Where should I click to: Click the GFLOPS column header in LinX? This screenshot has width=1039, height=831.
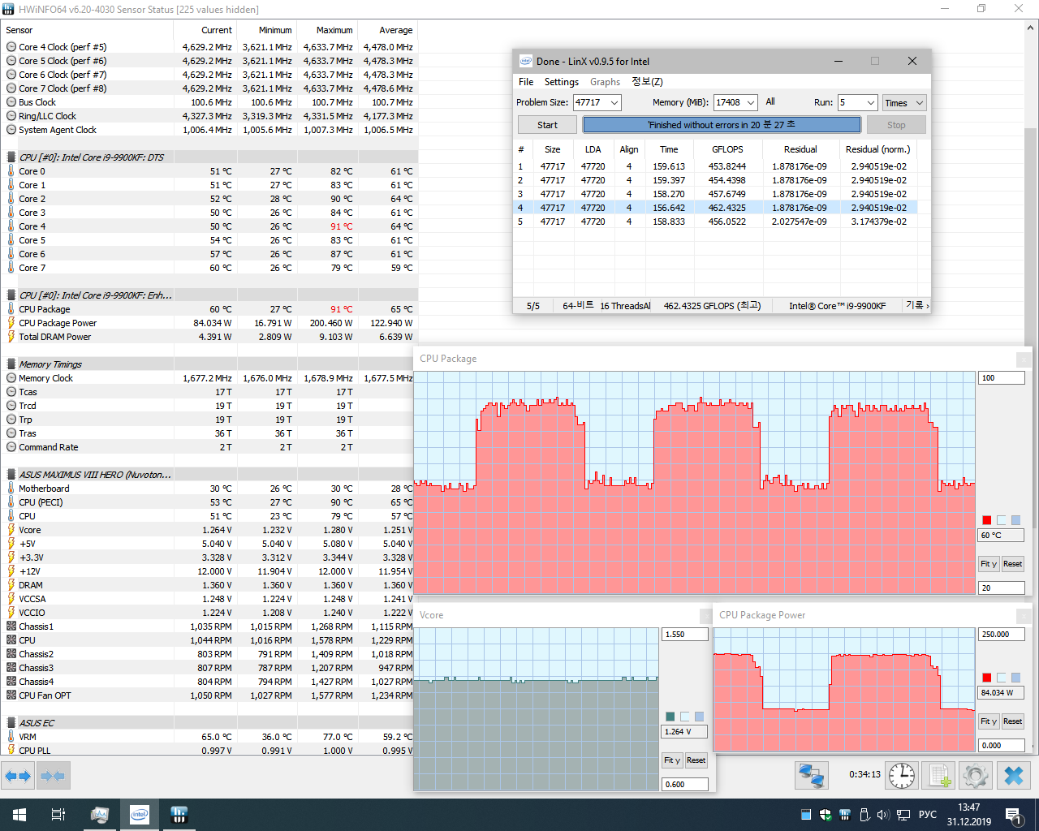(x=727, y=149)
